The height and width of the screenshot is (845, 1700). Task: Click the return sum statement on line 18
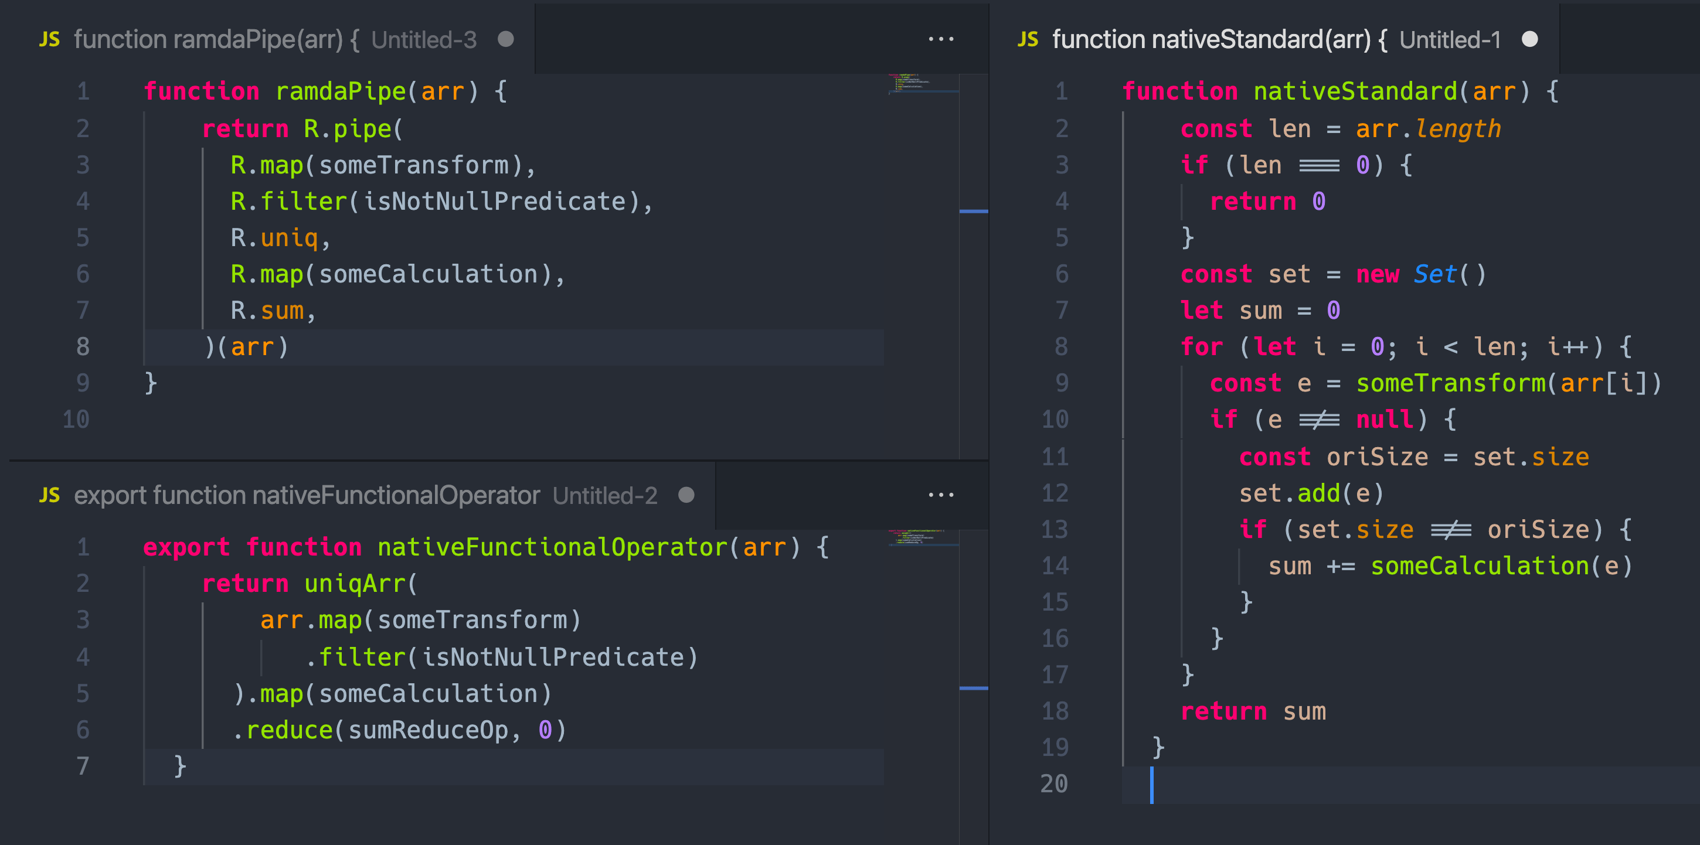[1253, 711]
